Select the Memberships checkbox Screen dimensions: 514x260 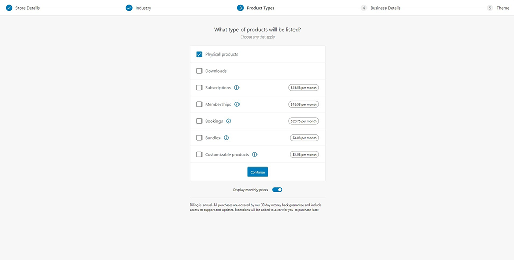(199, 104)
